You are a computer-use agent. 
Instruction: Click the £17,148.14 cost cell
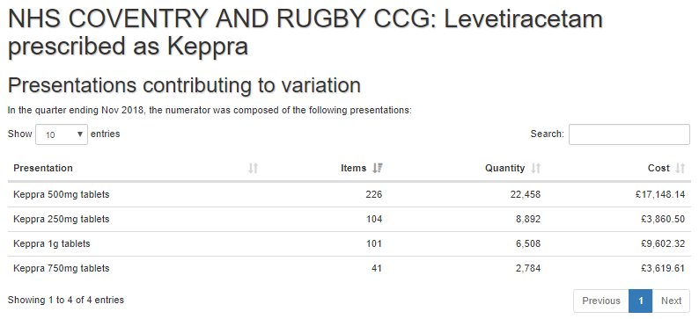660,194
